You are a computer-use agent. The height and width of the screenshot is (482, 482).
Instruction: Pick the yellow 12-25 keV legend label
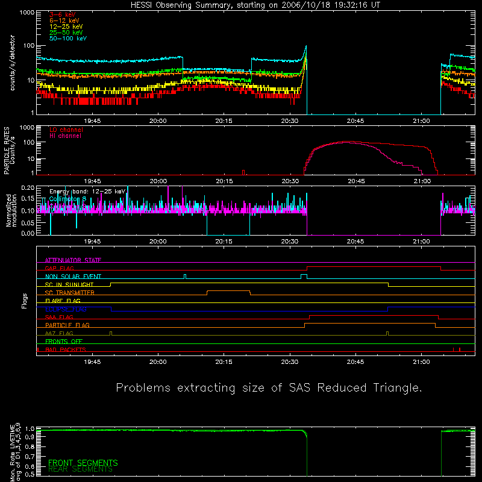[x=66, y=27]
